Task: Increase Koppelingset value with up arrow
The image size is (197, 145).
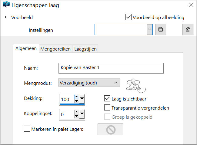Action: (76, 112)
